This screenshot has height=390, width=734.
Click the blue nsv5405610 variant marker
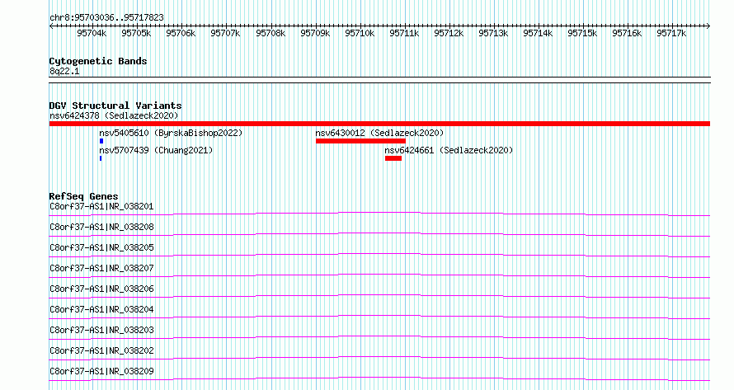click(x=101, y=141)
